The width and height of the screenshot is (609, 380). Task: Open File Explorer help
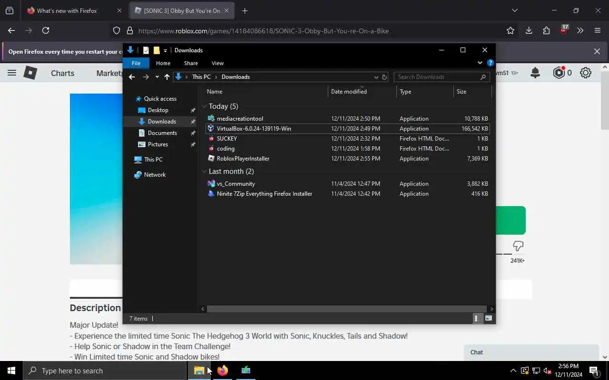point(491,63)
